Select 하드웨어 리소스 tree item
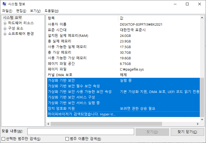206x143 pixels. 21,23
